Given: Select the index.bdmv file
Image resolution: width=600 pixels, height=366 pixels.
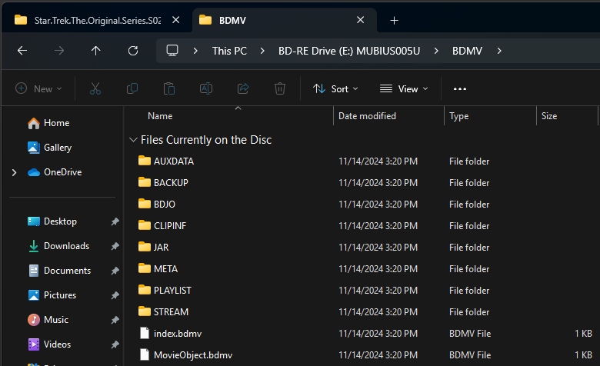Looking at the screenshot, I should 178,334.
